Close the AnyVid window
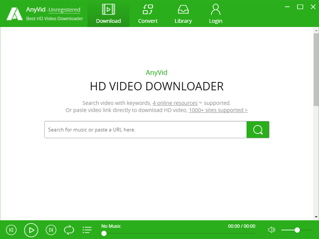This screenshot has height=239, width=319. 313,7
